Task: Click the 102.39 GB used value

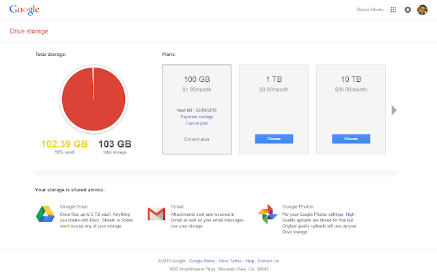Action: (64, 144)
